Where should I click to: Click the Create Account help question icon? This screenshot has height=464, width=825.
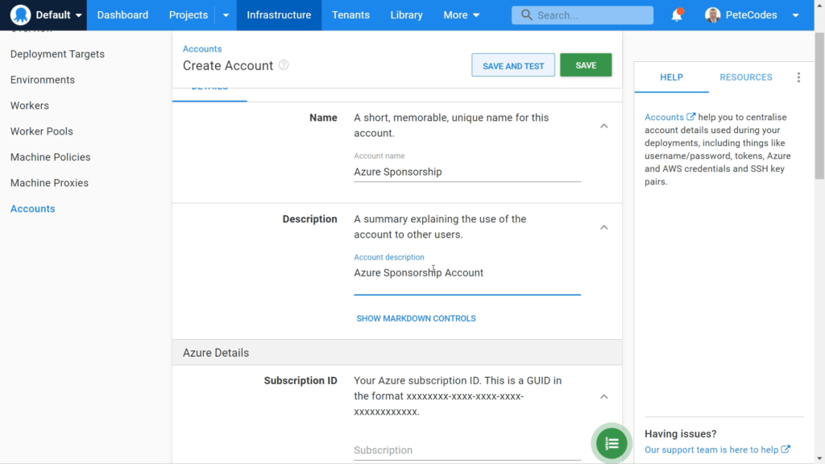tap(284, 64)
